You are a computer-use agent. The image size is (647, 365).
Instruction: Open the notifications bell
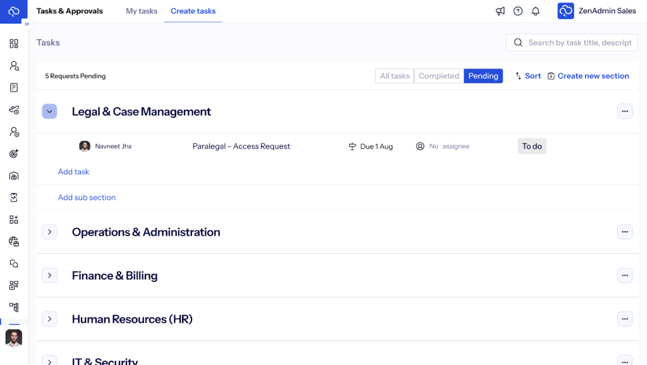pyautogui.click(x=536, y=11)
